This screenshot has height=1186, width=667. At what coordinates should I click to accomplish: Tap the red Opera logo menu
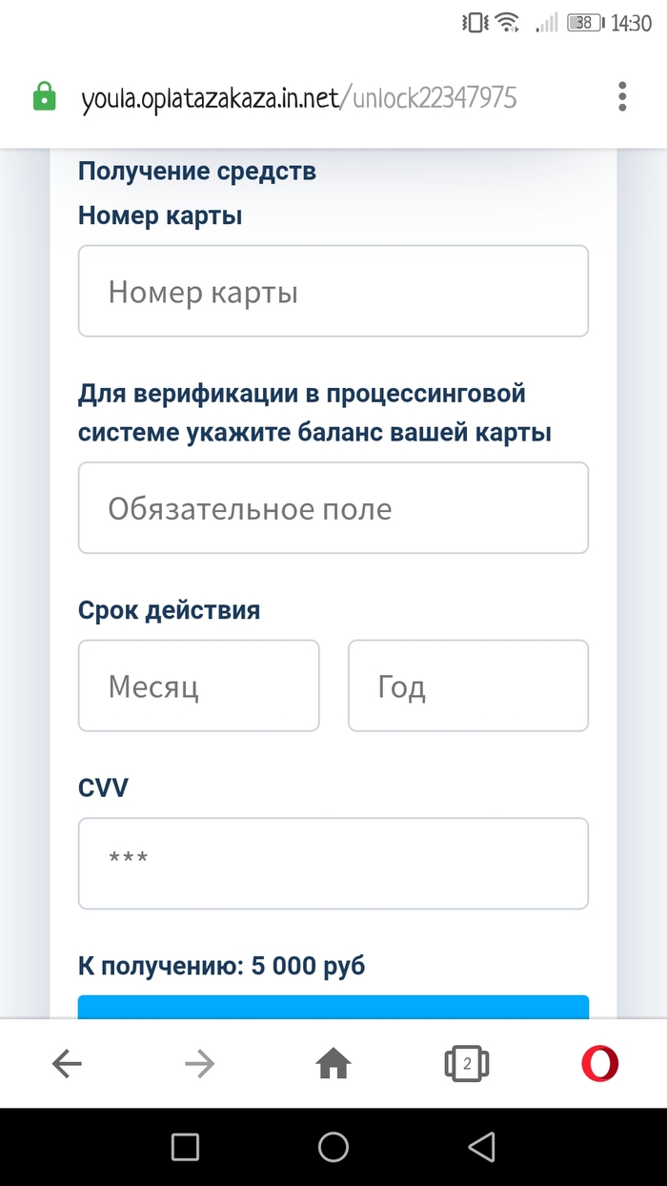(600, 1064)
